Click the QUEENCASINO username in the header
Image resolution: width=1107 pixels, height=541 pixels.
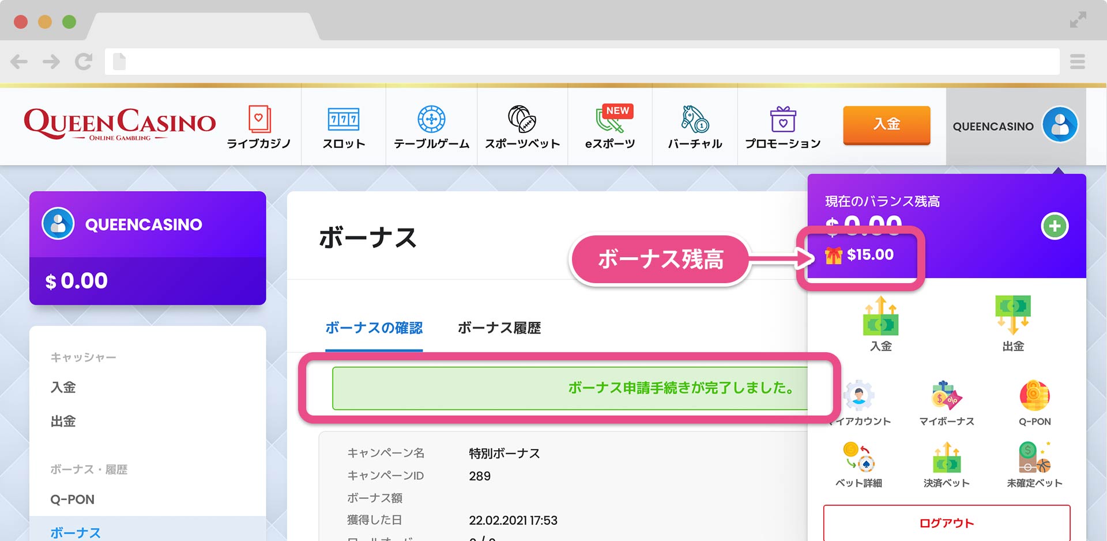(x=993, y=127)
